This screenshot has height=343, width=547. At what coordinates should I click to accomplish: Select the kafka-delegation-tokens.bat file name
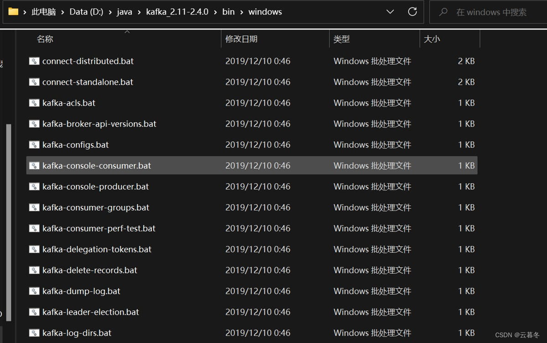click(97, 250)
